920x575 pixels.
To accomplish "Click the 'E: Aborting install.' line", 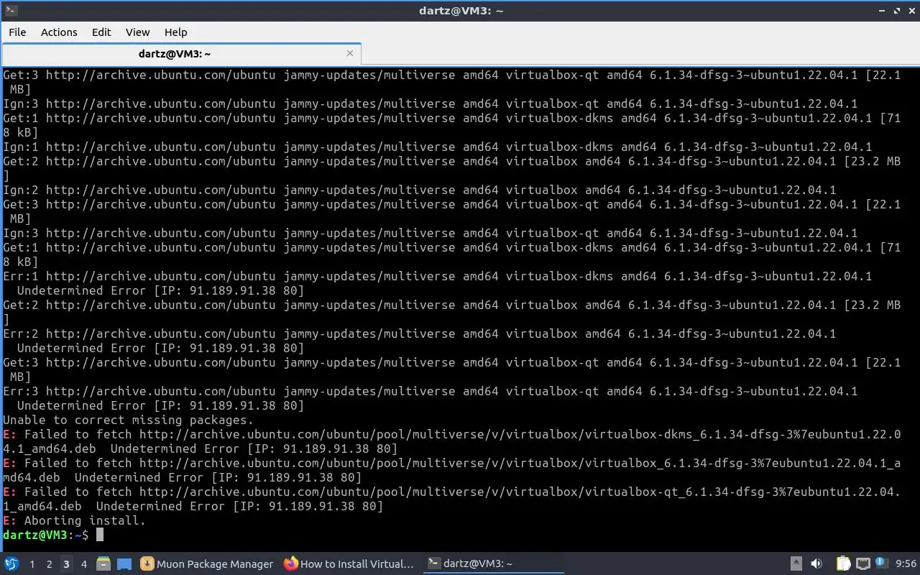I will (74, 521).
